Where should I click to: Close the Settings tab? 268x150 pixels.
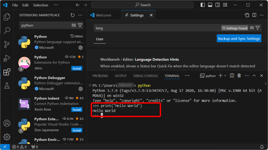(151, 15)
